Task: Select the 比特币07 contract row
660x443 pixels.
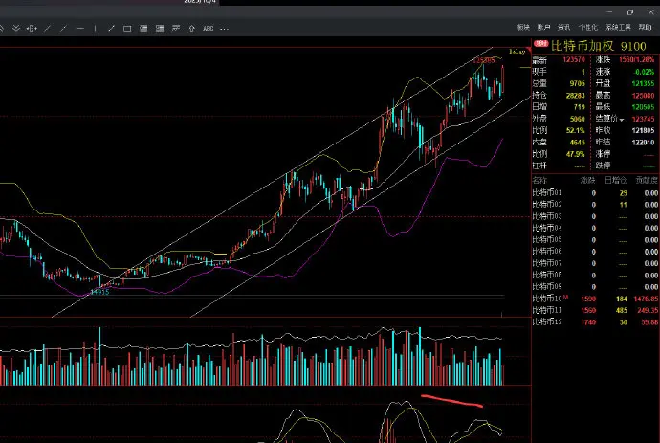Action: [595, 263]
